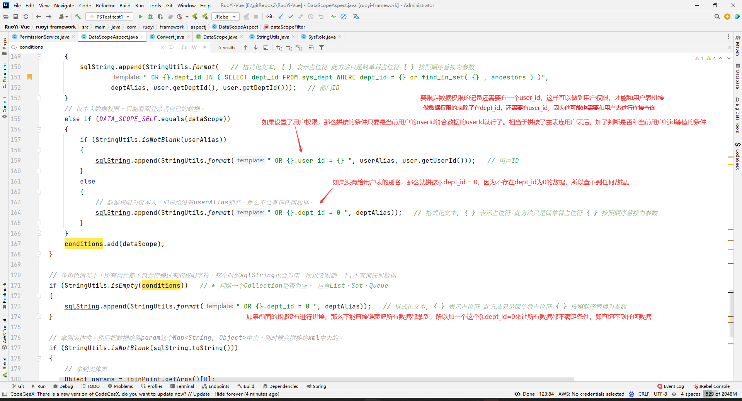Open the Event Log panel
Screen dimensions: 742x401
coord(671,386)
